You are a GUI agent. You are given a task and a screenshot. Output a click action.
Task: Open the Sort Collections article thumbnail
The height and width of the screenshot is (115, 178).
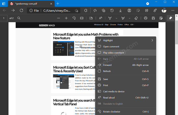64,81
